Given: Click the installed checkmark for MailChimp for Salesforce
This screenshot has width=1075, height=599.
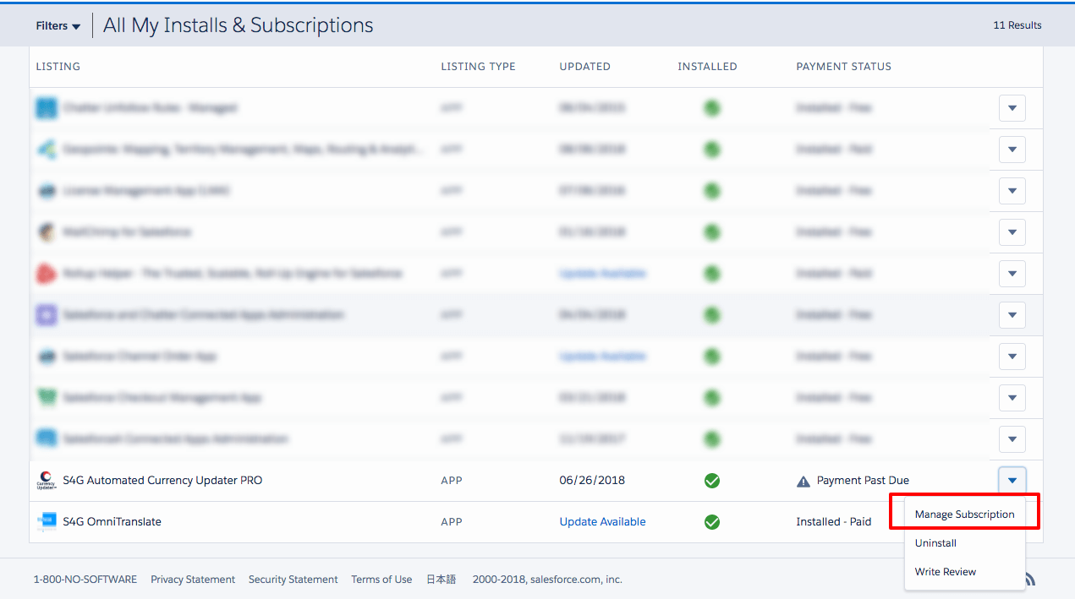Looking at the screenshot, I should click(x=712, y=232).
